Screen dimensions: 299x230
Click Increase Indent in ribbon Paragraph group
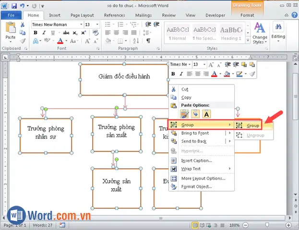156,24
